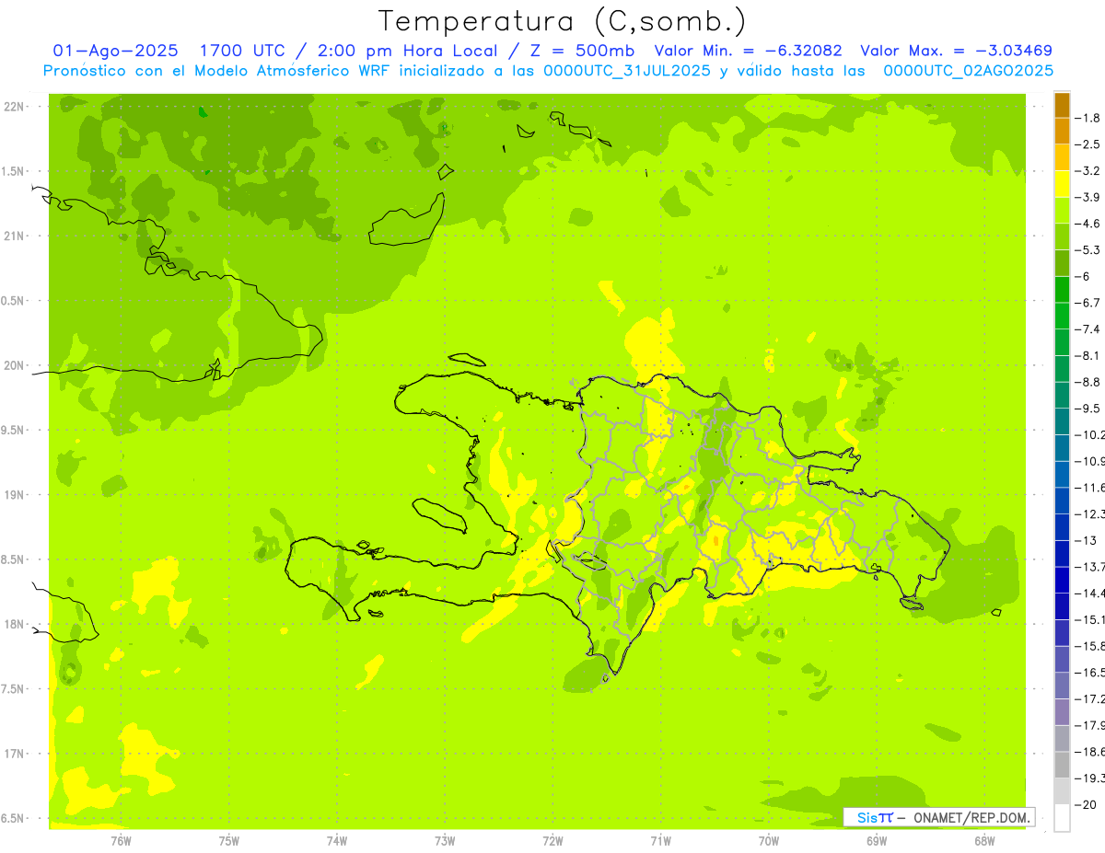
Task: Click the 75W longitude label
Action: point(229,841)
